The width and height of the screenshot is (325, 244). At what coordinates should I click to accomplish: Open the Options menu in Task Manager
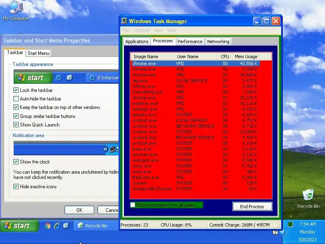click(x=141, y=30)
